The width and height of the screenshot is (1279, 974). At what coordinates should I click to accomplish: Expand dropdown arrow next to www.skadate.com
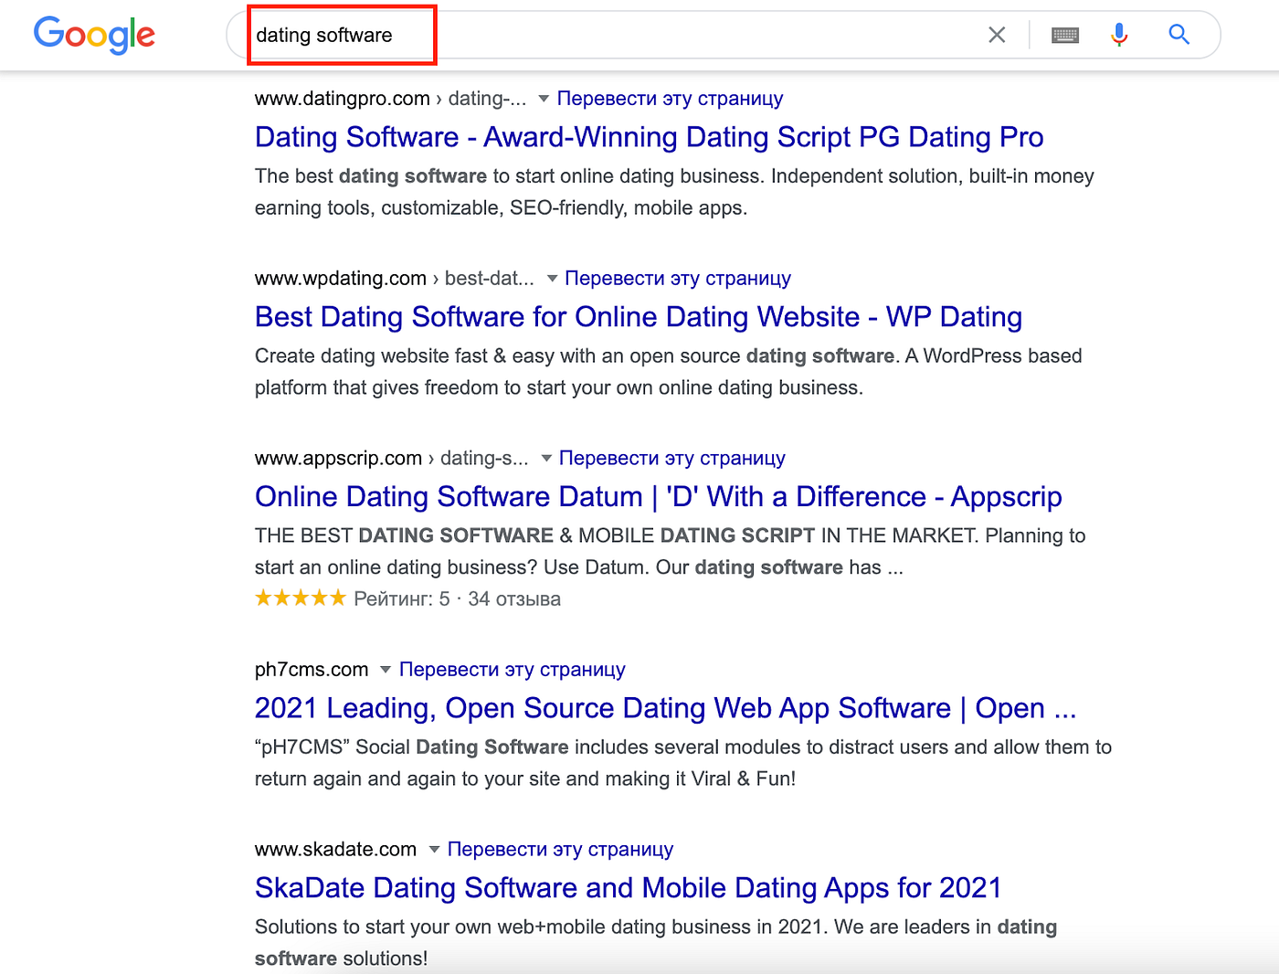434,850
